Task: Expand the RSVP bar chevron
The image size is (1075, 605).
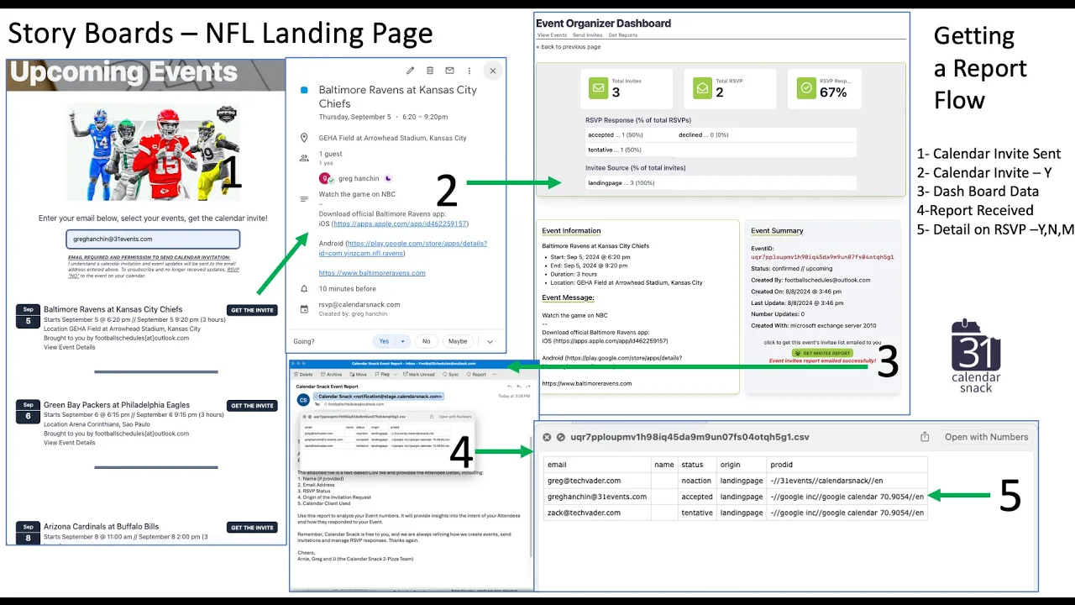Action: [490, 342]
